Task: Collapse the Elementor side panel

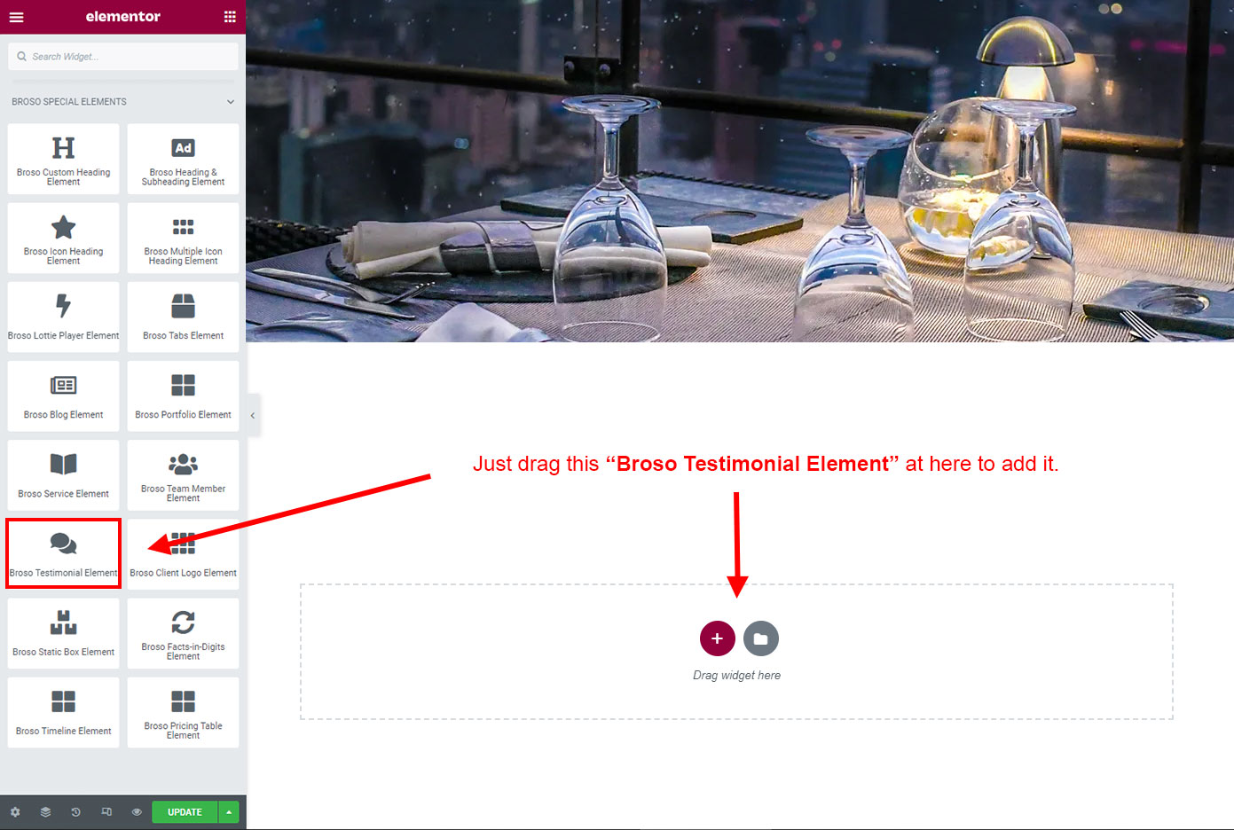Action: (253, 415)
